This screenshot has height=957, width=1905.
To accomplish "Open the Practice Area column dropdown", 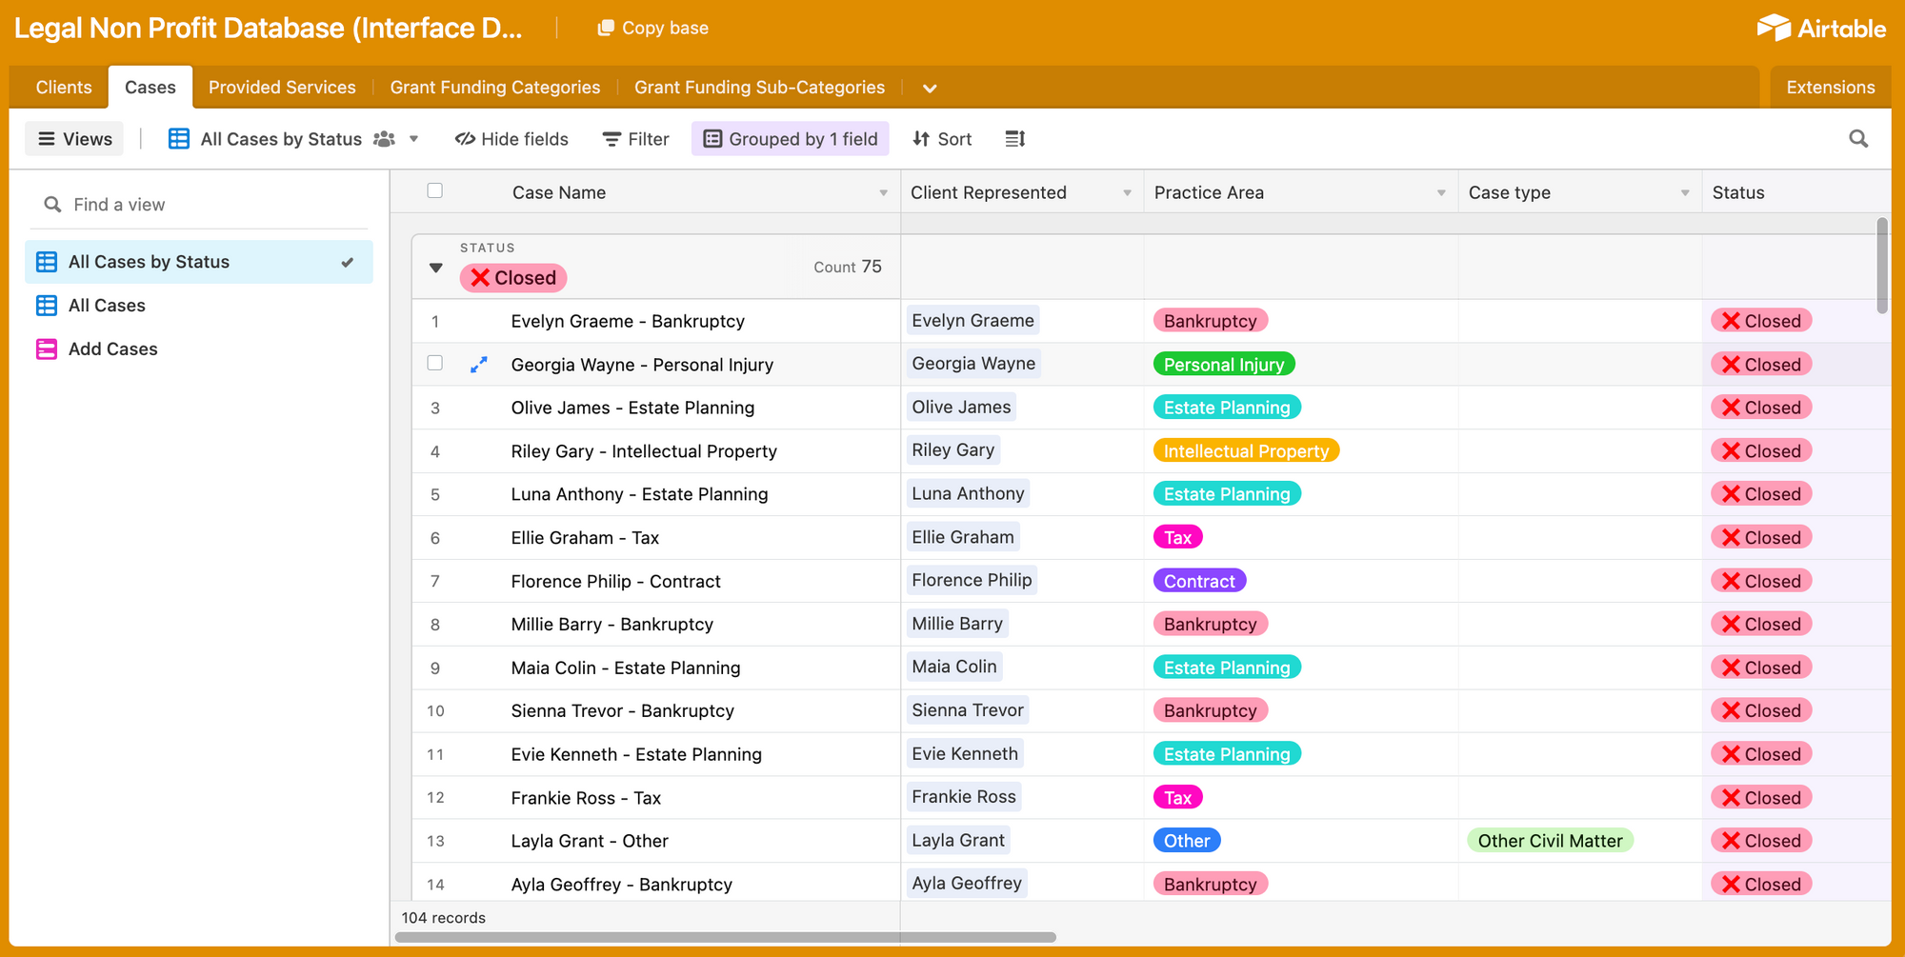I will point(1440,193).
